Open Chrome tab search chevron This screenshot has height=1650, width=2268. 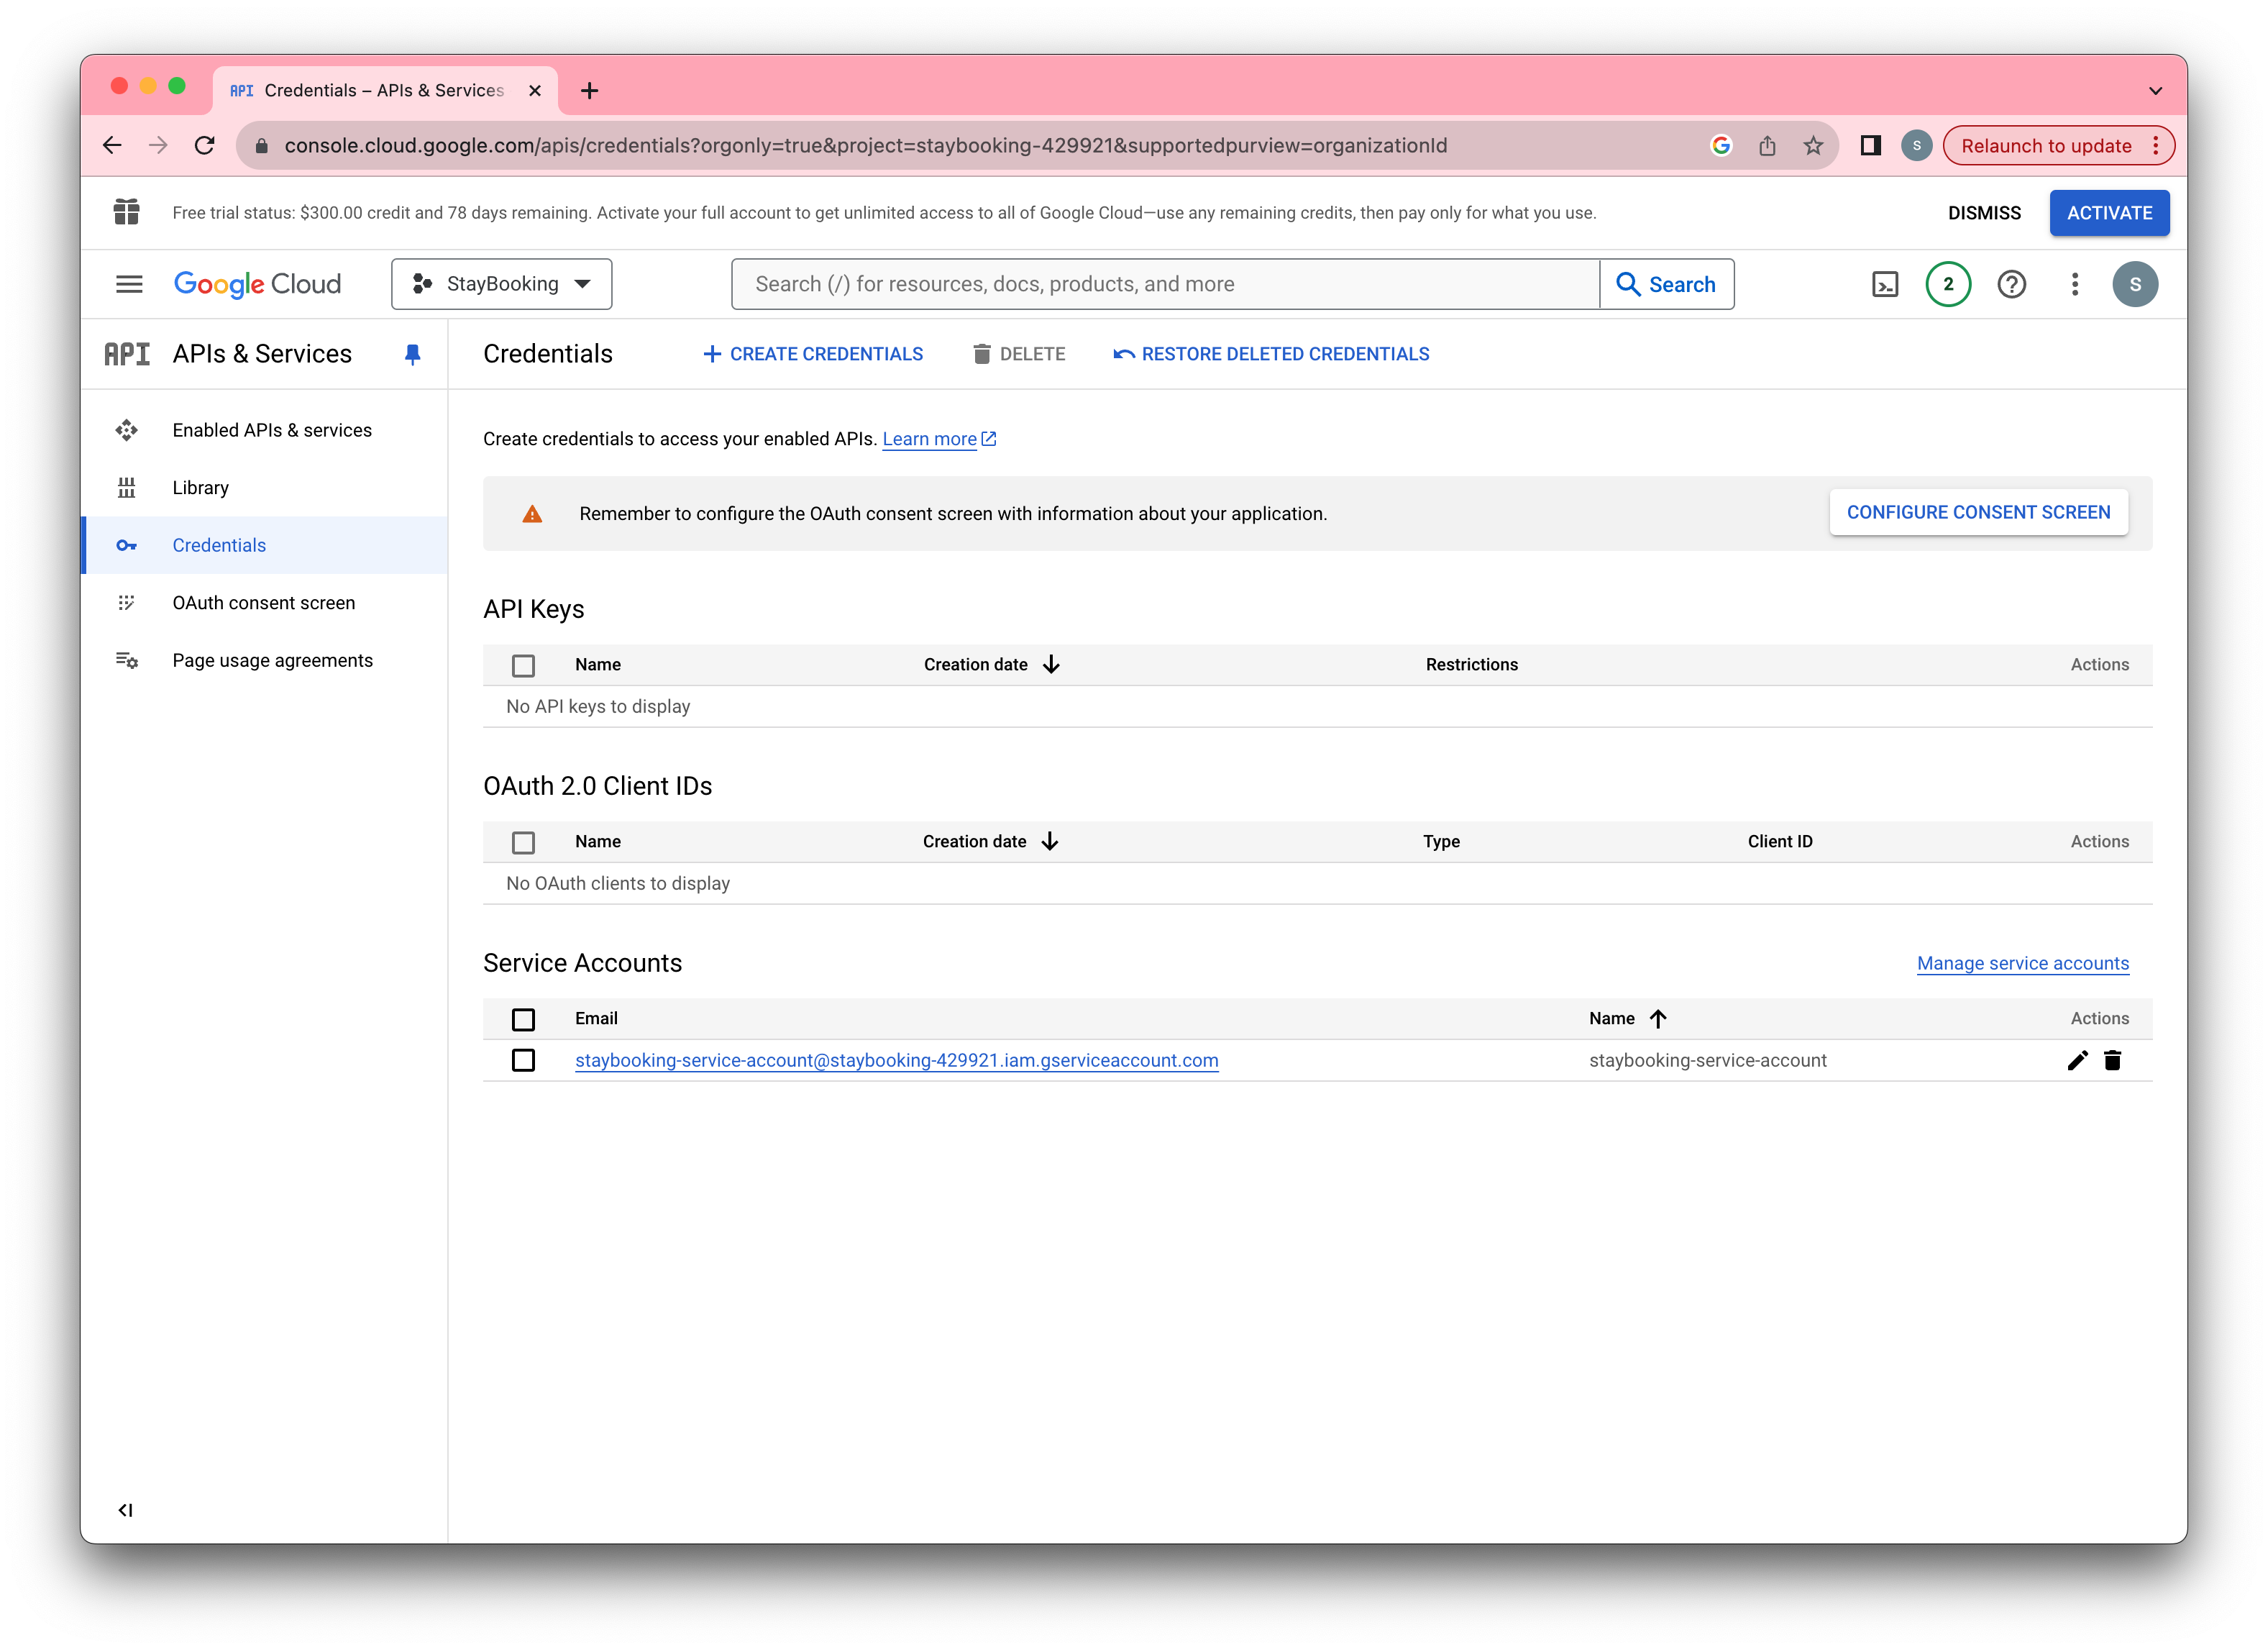[2155, 91]
